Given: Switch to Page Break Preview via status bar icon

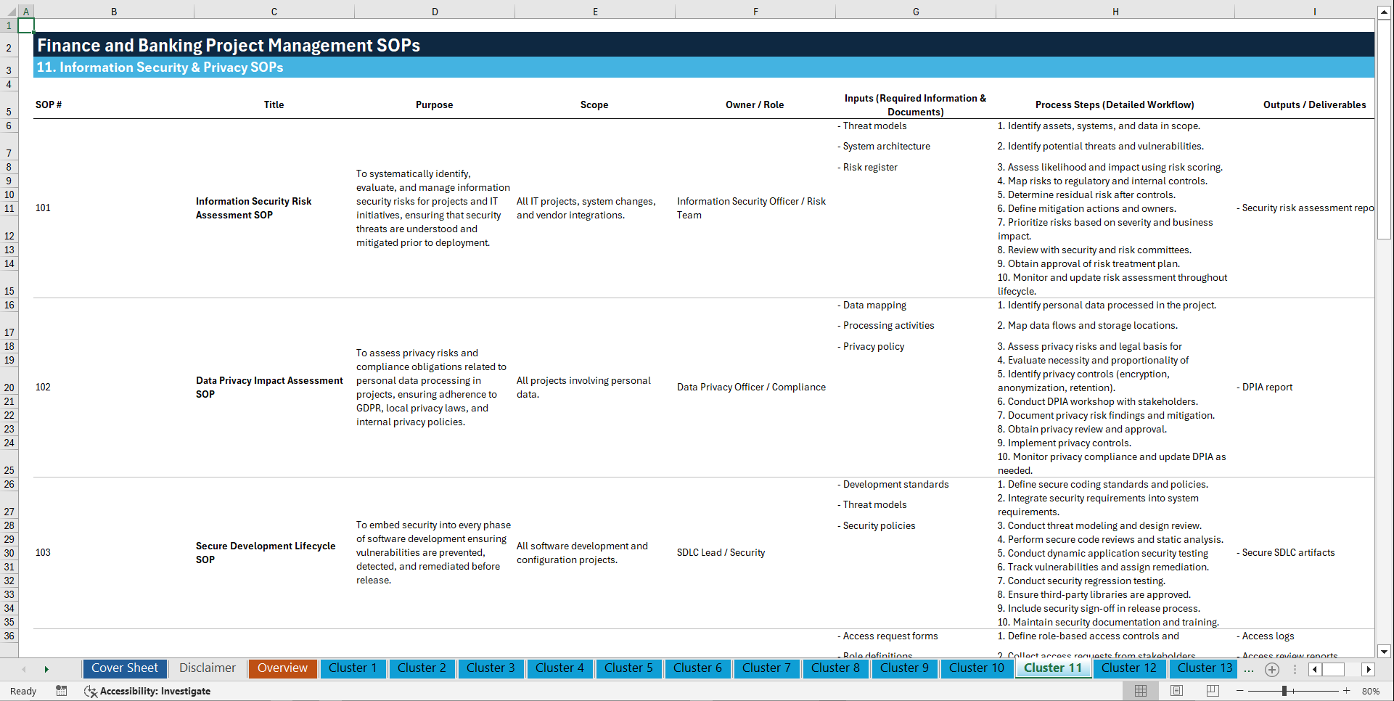Looking at the screenshot, I should coord(1212,690).
